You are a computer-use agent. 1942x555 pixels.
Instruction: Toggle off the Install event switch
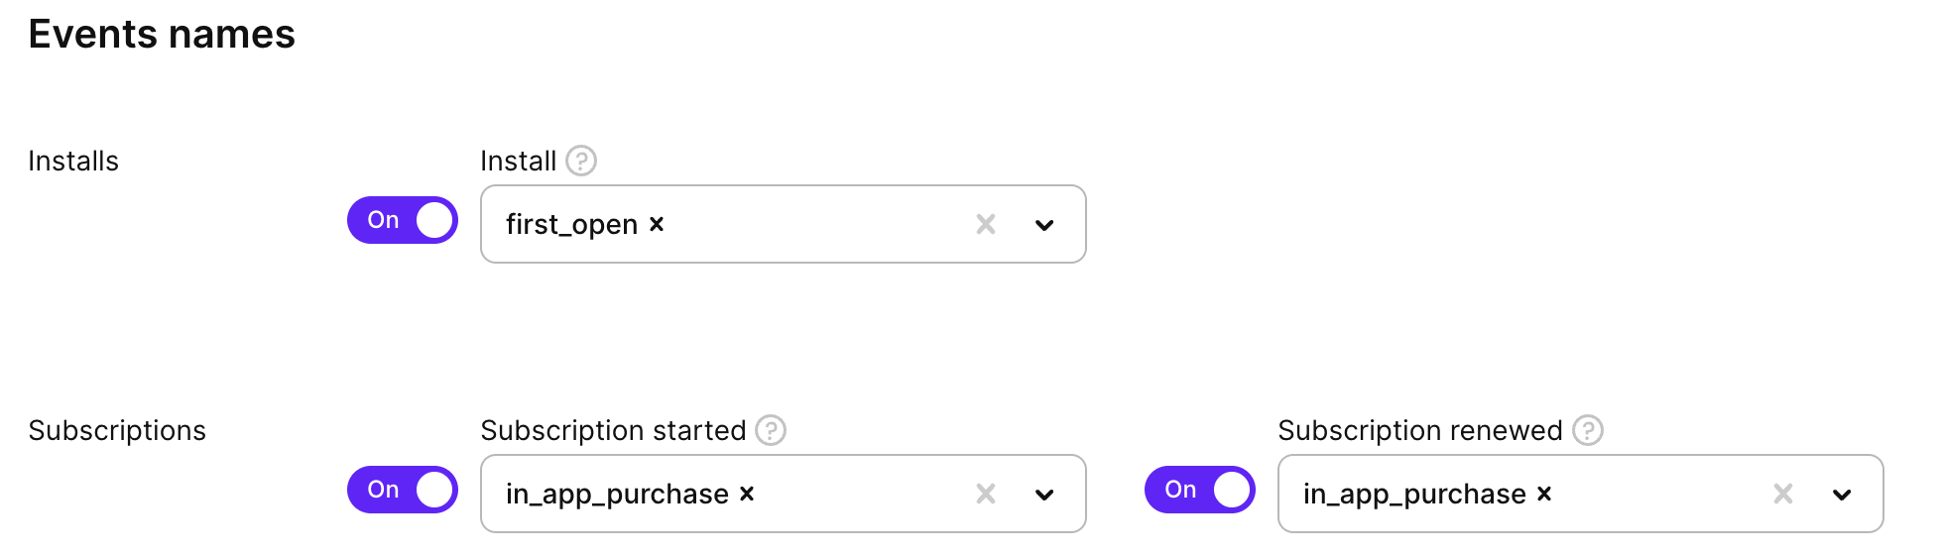point(403,220)
